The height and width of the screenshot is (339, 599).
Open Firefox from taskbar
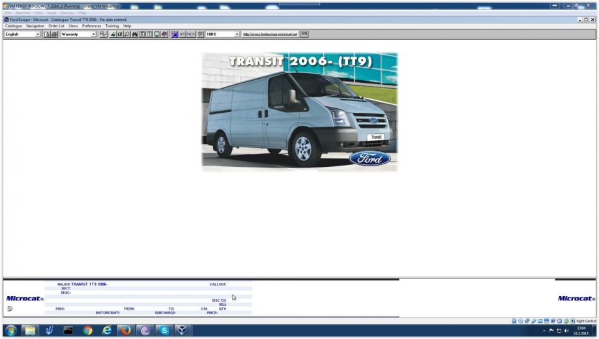coord(126,331)
